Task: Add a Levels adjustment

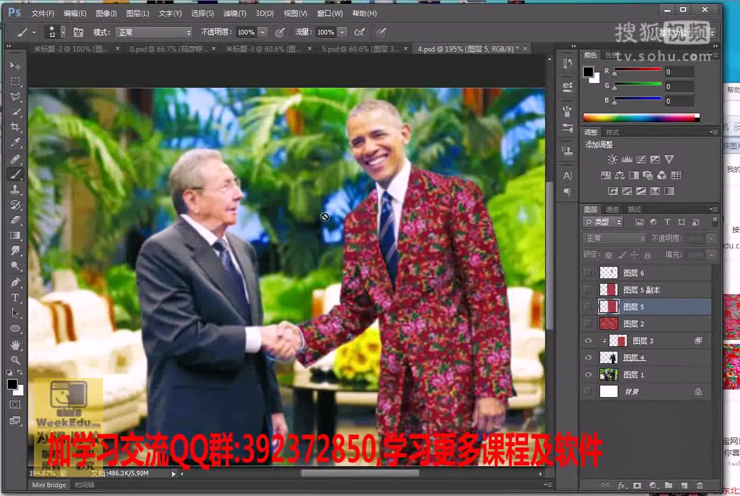Action: pyautogui.click(x=626, y=159)
